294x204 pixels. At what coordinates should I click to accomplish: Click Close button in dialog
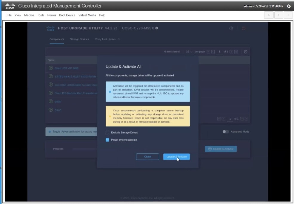[x=147, y=157]
